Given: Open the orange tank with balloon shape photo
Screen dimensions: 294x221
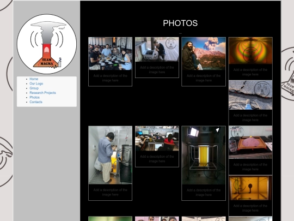Looking at the screenshot, I should tap(250, 188).
